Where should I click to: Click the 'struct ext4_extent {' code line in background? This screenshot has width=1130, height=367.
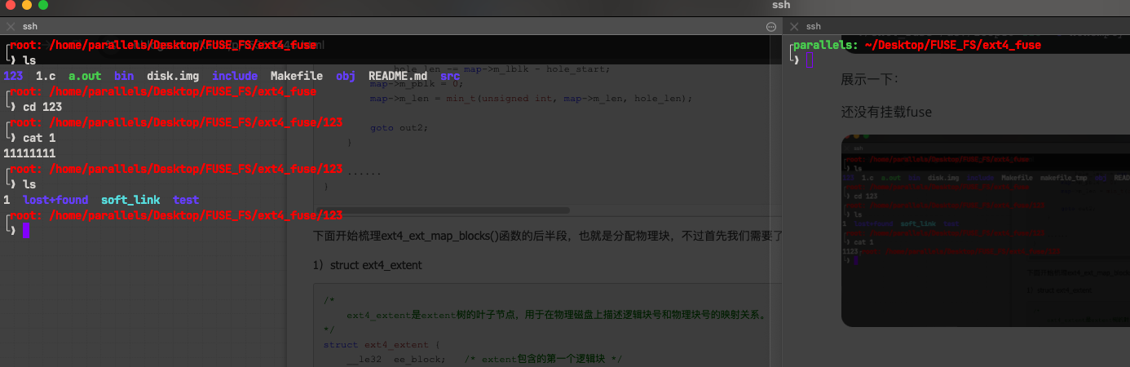click(382, 345)
